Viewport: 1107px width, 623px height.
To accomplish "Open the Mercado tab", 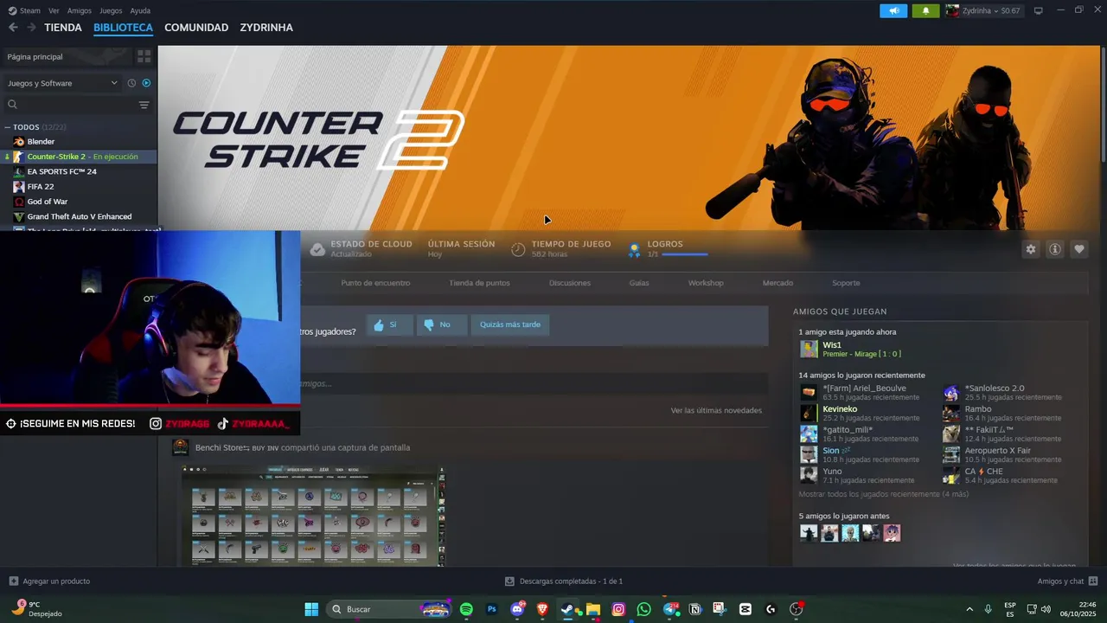I will [x=777, y=283].
